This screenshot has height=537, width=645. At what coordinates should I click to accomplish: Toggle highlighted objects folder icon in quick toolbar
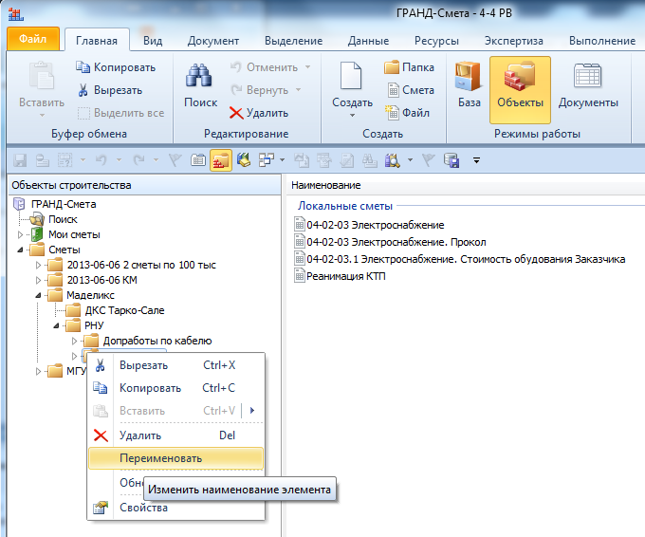221,160
